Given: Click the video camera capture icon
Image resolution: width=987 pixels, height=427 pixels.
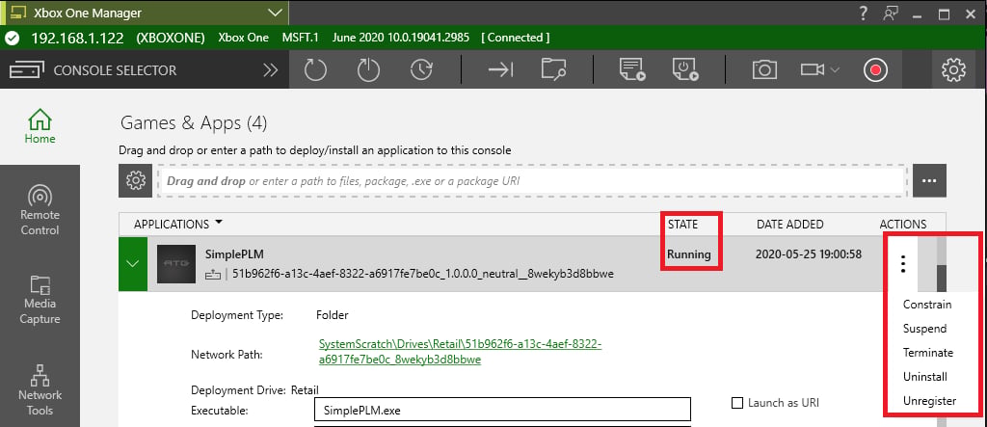Looking at the screenshot, I should point(813,70).
